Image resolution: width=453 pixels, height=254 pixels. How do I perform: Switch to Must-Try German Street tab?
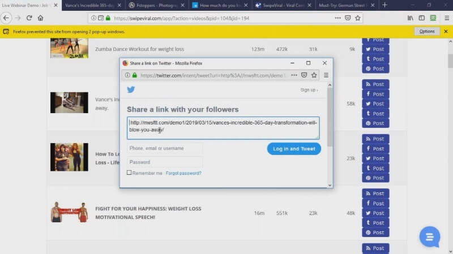click(344, 5)
